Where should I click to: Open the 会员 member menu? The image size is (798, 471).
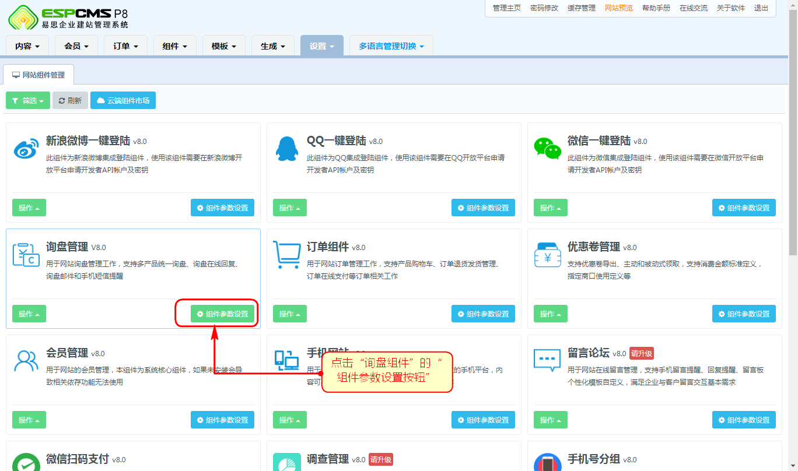pos(76,46)
